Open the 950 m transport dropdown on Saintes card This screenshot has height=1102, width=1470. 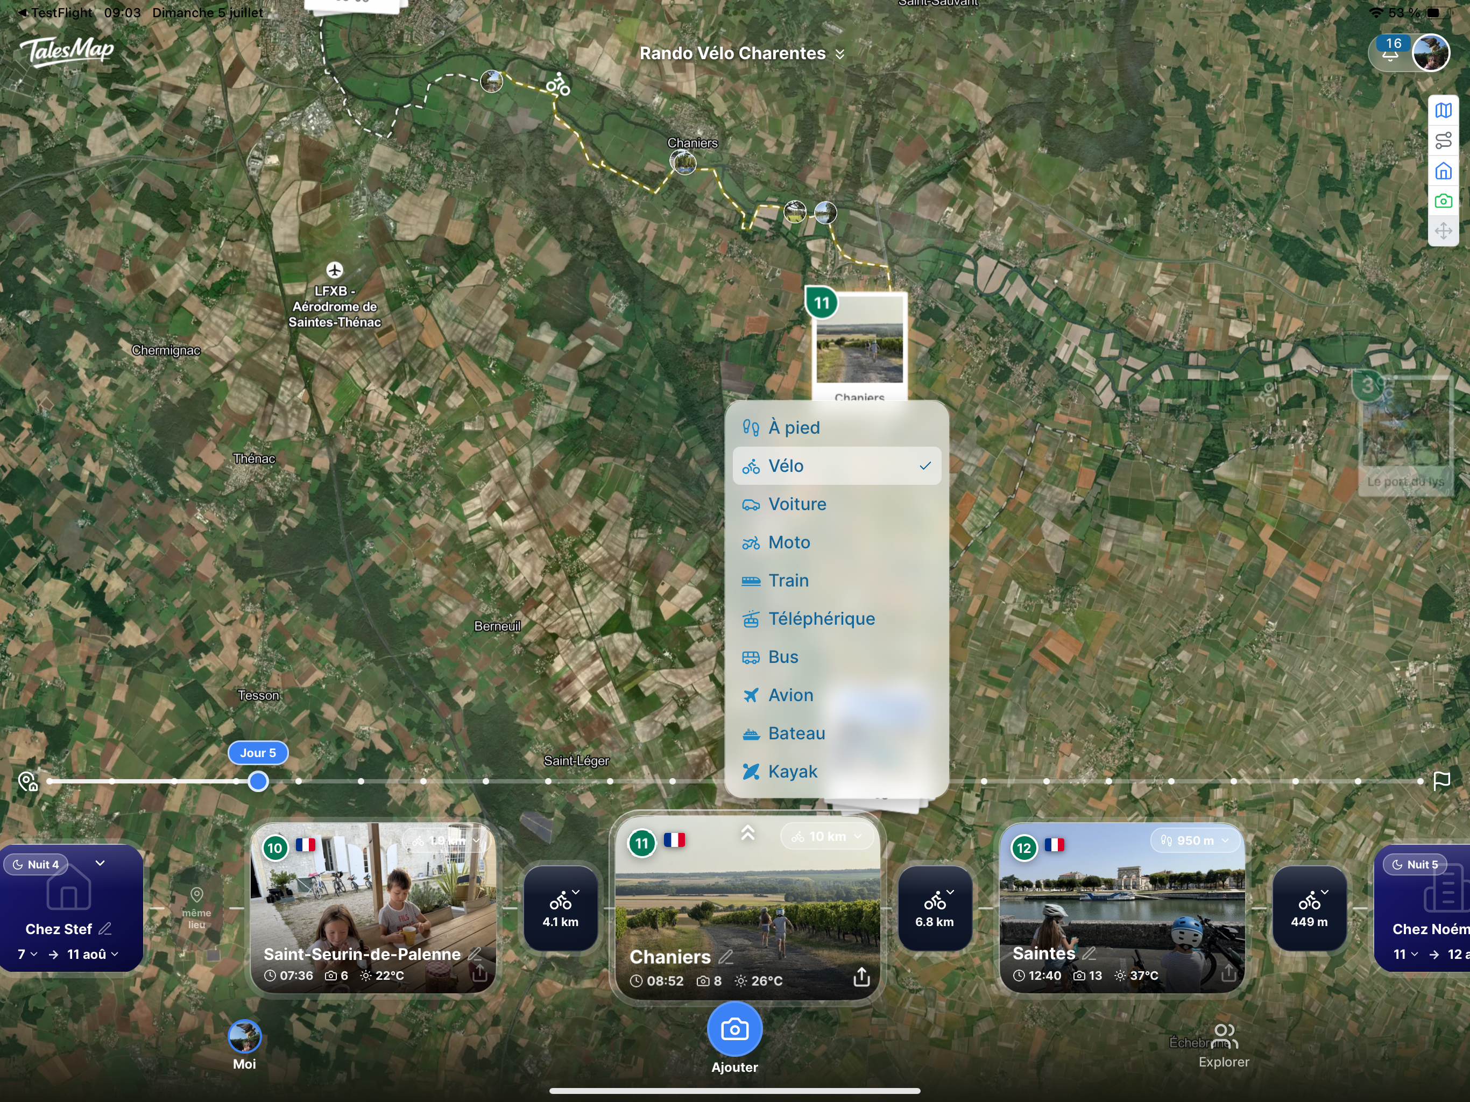1196,841
